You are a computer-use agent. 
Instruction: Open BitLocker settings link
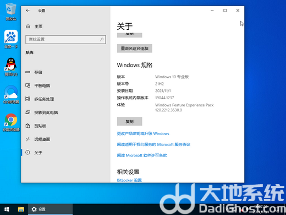[x=129, y=180]
